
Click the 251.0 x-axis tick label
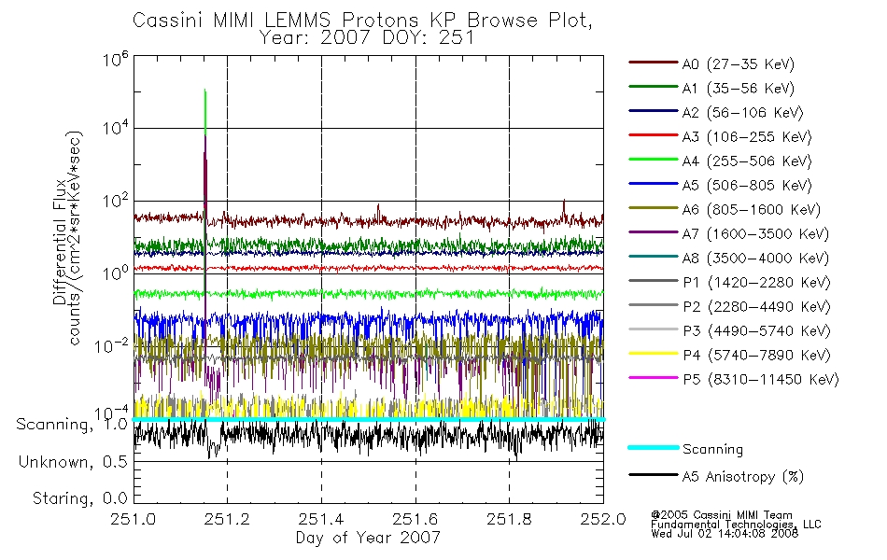[133, 519]
